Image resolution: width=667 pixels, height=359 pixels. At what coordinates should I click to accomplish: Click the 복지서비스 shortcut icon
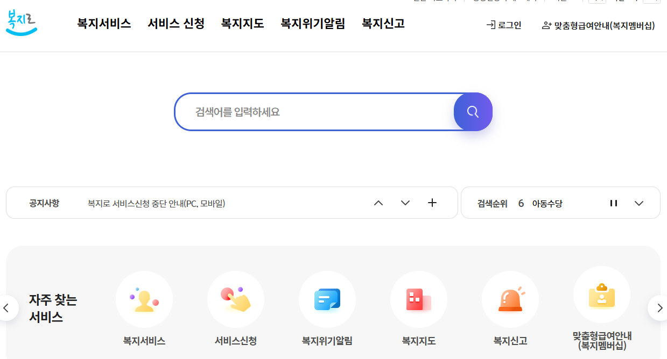144,299
